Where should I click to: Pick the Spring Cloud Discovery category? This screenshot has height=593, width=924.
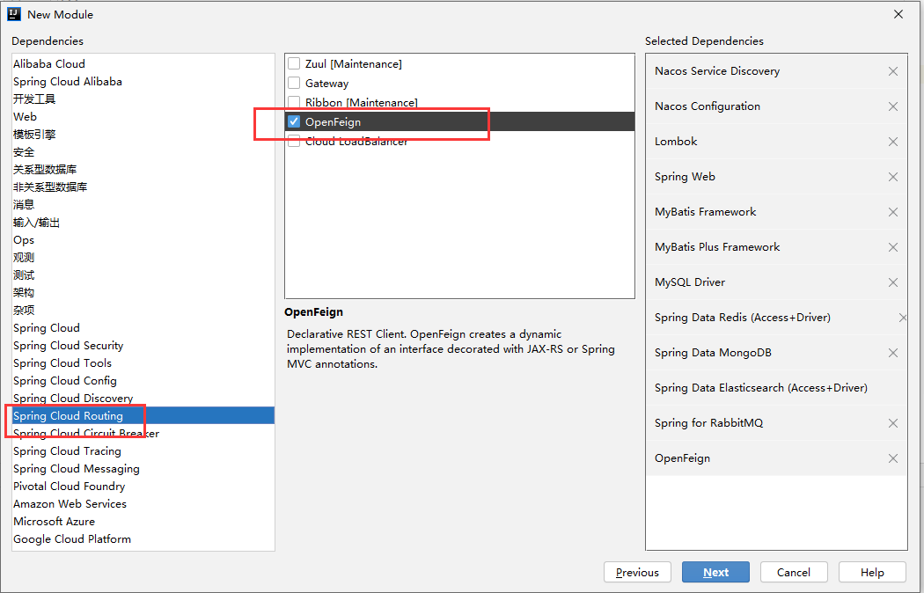click(x=143, y=399)
